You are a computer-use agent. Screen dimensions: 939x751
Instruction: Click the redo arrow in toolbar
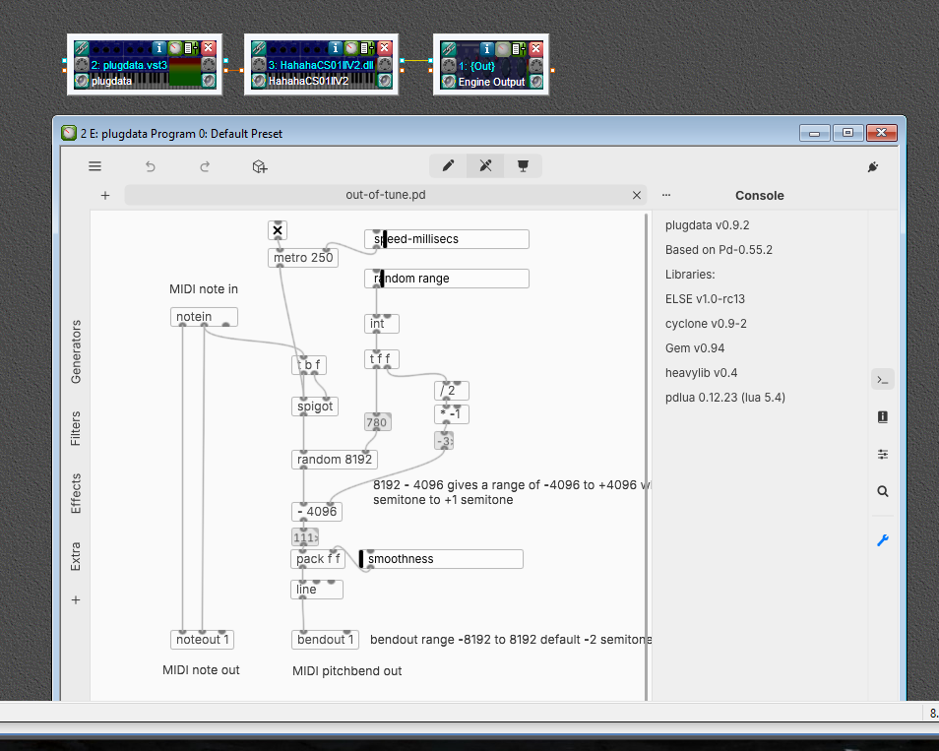tap(205, 166)
